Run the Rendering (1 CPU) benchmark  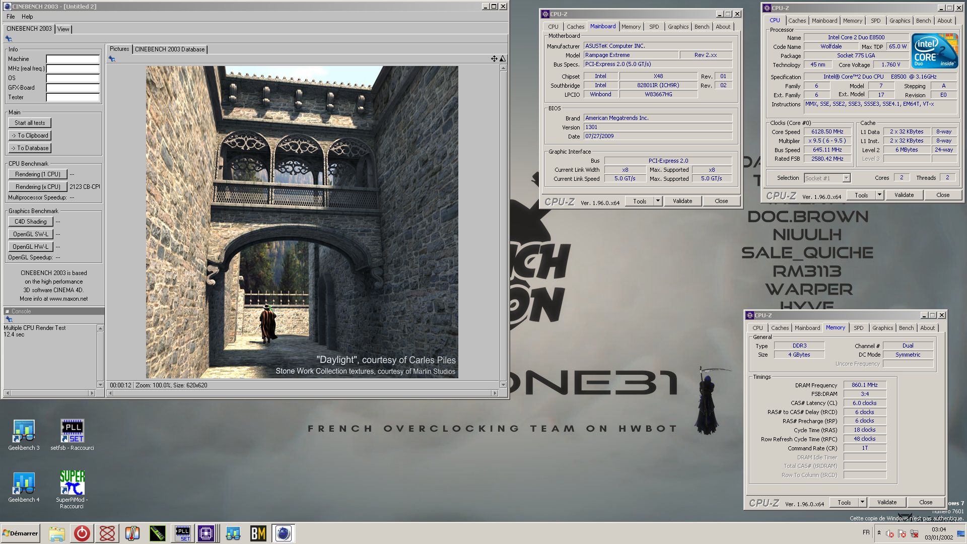(x=38, y=174)
